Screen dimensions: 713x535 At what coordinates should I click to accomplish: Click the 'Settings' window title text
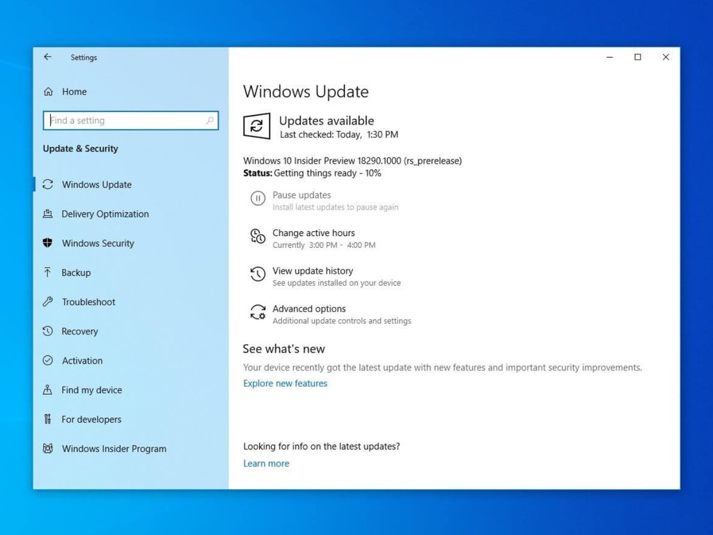tap(84, 57)
